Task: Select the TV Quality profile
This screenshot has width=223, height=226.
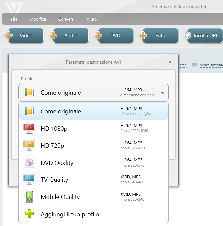Action: [94, 179]
